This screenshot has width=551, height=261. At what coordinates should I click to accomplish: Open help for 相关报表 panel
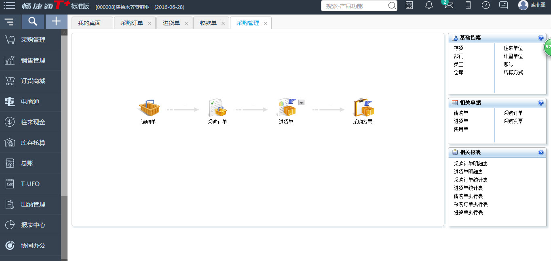[x=541, y=152]
